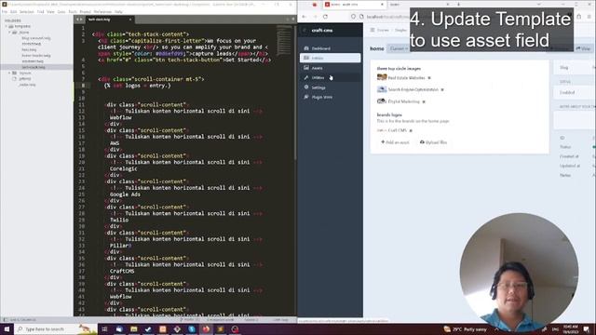Open the Project menu in Sublime Text
Image resolution: width=596 pixels, height=335 pixels.
(x=85, y=12)
